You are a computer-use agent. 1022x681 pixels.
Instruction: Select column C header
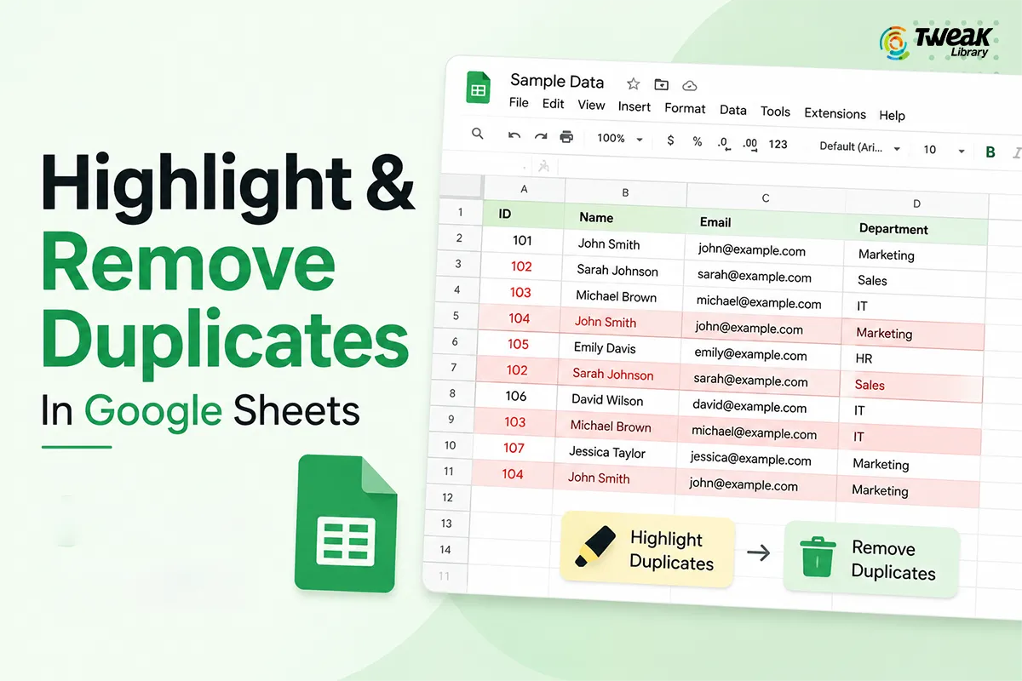pyautogui.click(x=766, y=197)
